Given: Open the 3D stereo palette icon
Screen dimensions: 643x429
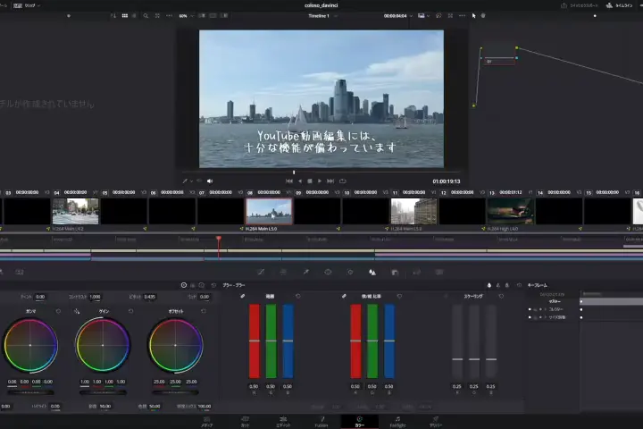Looking at the screenshot, I should [x=439, y=273].
